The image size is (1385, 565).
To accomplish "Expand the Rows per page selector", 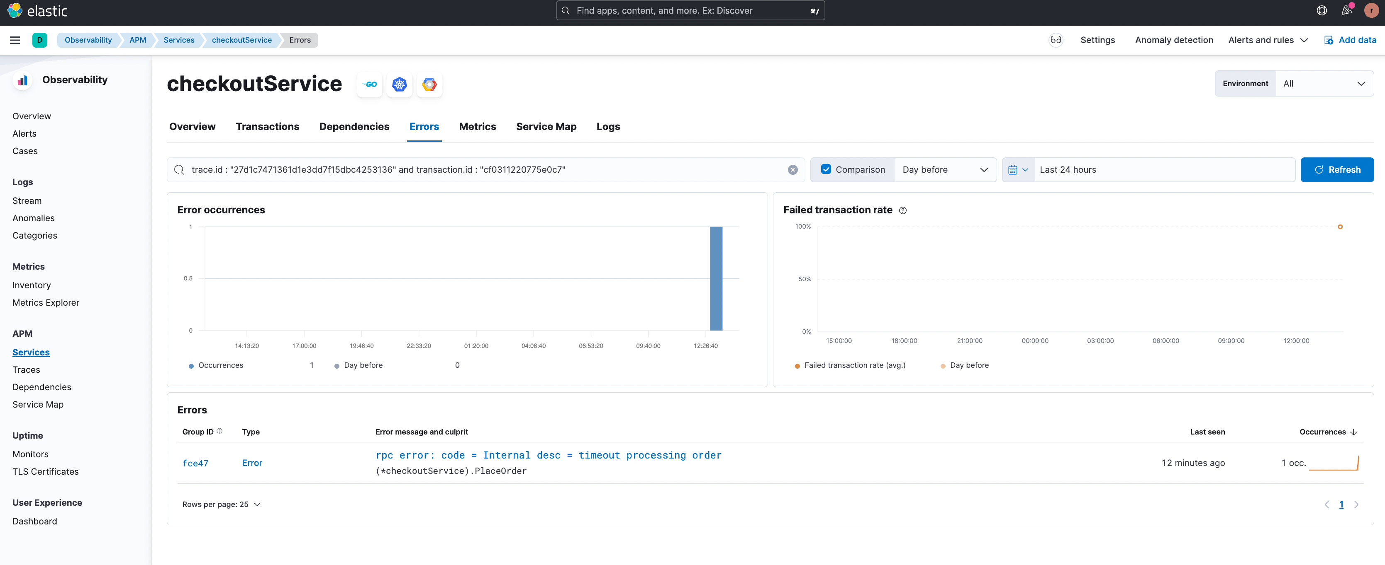I will 222,504.
